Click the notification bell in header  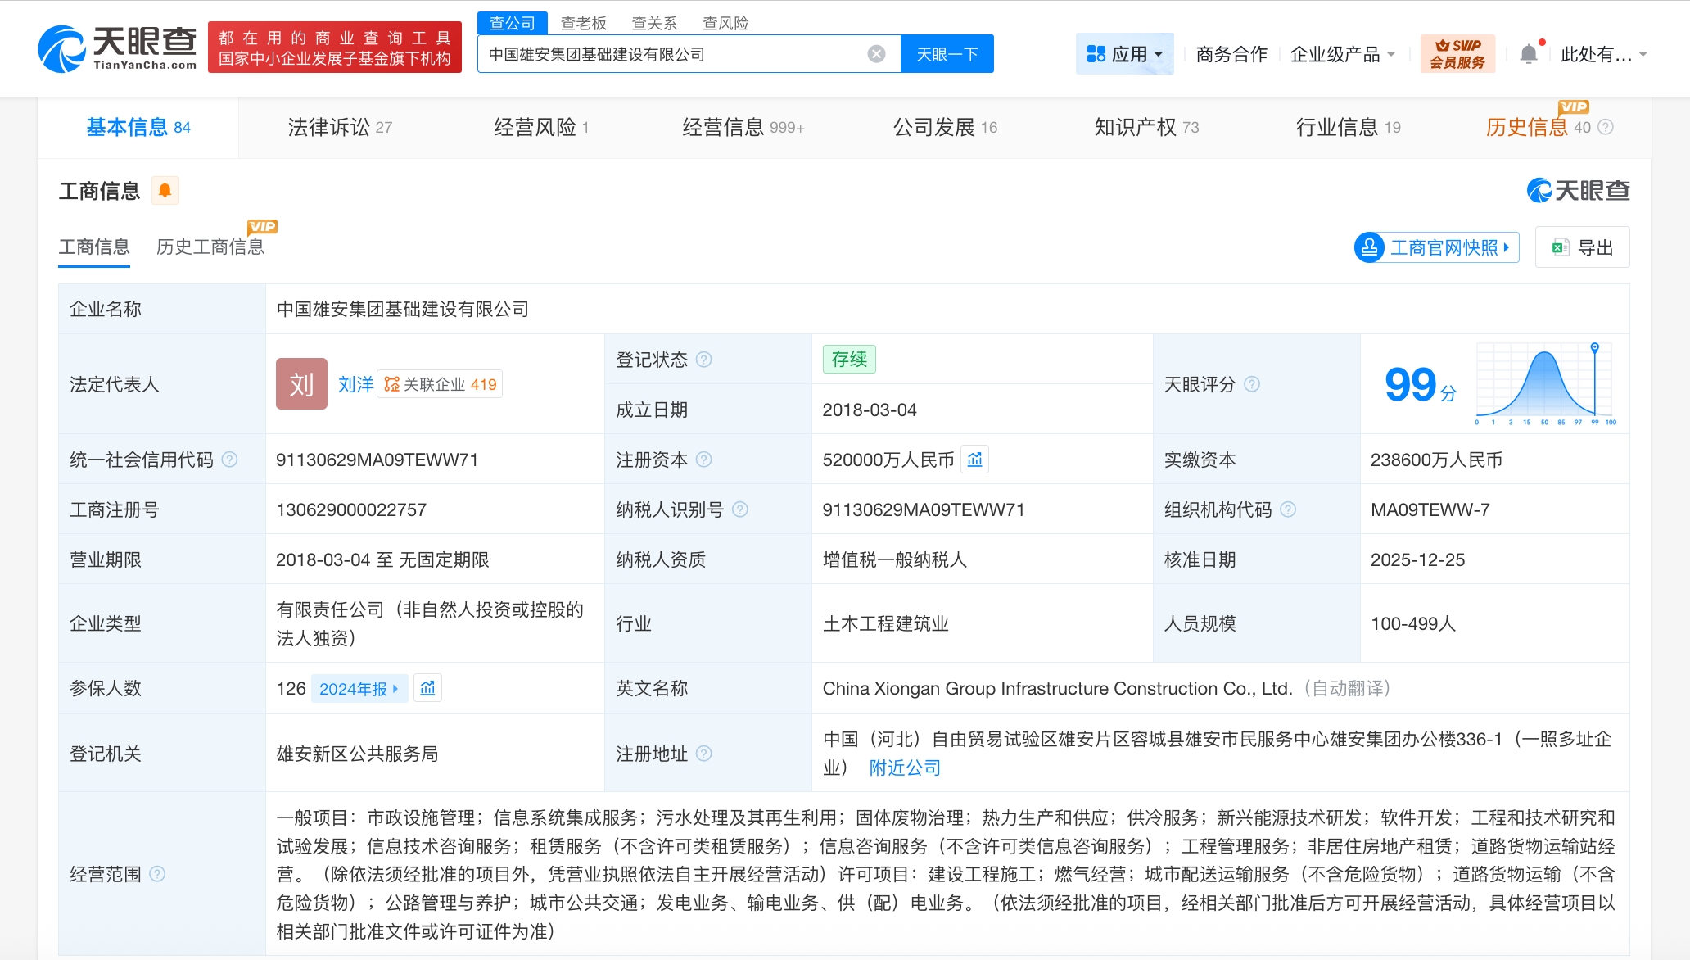coord(1528,54)
